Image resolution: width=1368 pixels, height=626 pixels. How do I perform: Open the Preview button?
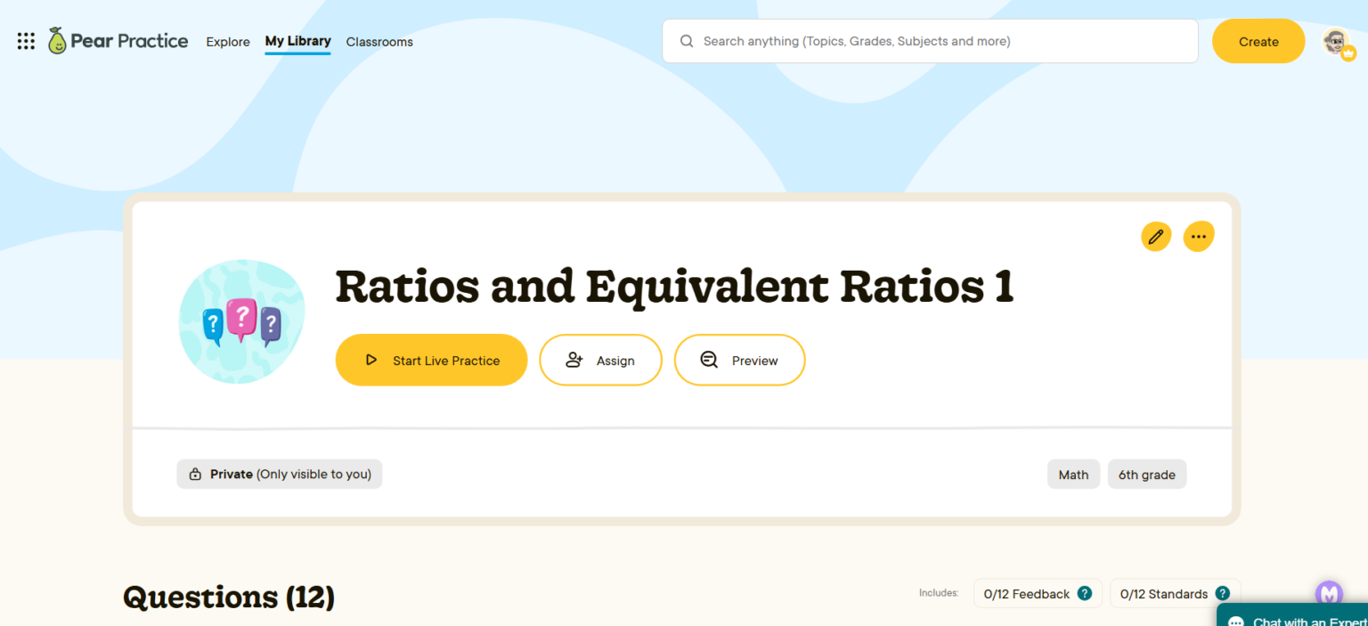click(x=739, y=361)
